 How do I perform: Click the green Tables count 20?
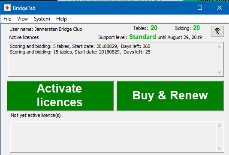pyautogui.click(x=154, y=28)
